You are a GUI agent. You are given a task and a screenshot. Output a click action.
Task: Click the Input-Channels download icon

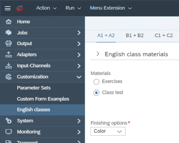(8, 66)
